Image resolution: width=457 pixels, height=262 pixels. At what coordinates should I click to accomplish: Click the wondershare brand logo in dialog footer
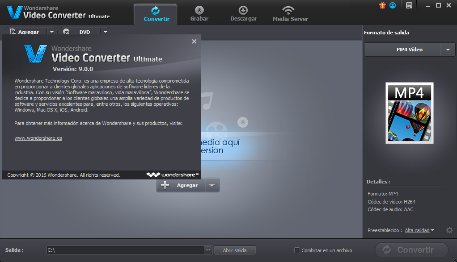pyautogui.click(x=172, y=175)
